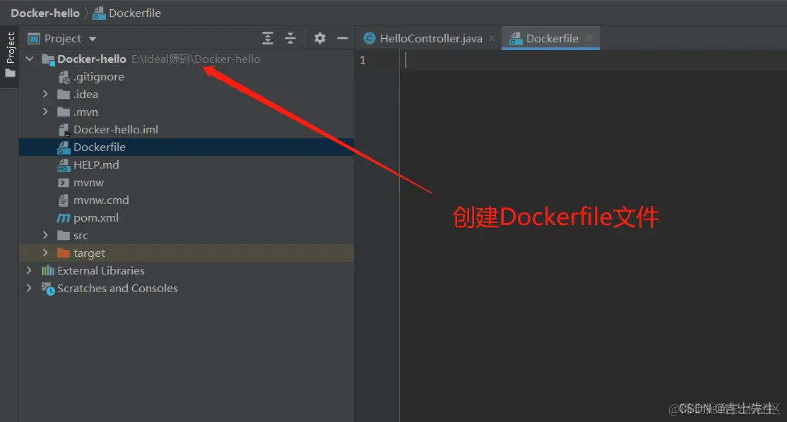Click the Scratches and Consoles icon

point(48,289)
